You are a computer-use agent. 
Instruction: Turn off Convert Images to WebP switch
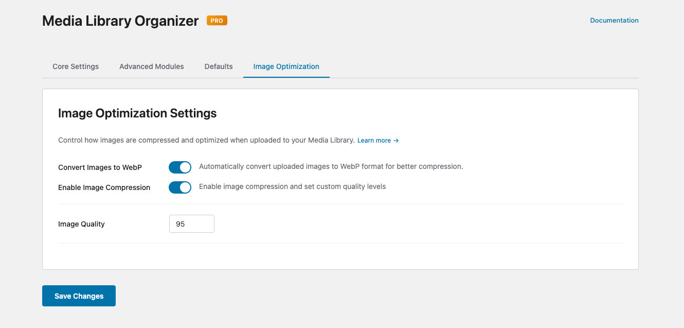coord(180,167)
